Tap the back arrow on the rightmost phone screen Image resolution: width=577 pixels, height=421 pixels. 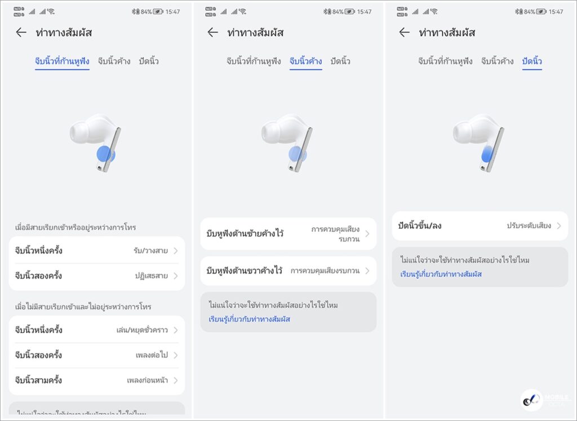[404, 33]
